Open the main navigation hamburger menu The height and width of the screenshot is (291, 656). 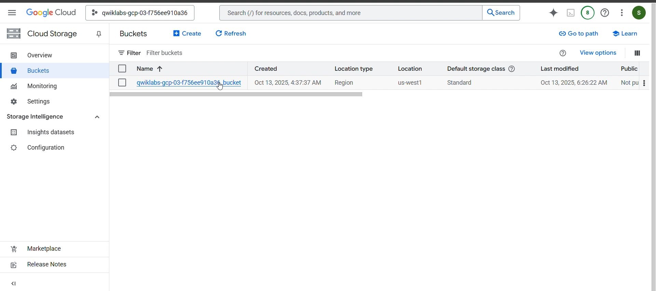[x=12, y=13]
